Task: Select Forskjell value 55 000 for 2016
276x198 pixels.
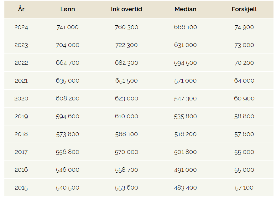Action: [244, 170]
